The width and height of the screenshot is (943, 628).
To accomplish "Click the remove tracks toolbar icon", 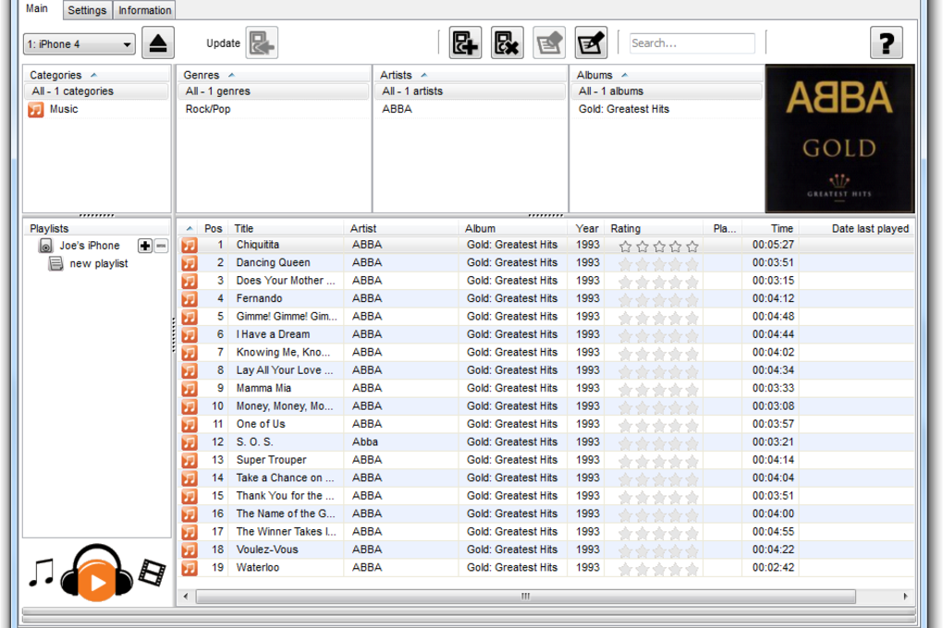I will pyautogui.click(x=507, y=43).
